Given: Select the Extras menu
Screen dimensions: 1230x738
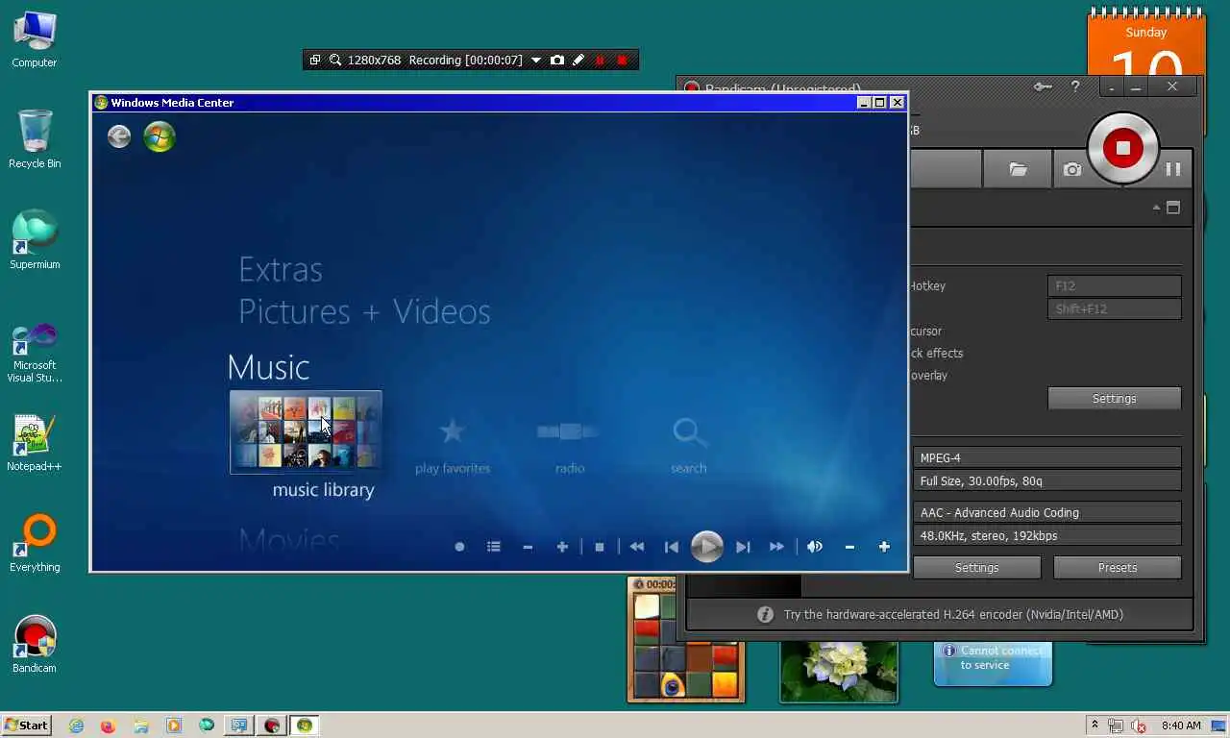Looking at the screenshot, I should click(281, 269).
